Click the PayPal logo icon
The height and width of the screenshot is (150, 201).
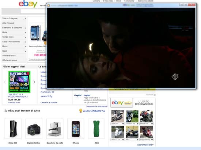[78, 95]
